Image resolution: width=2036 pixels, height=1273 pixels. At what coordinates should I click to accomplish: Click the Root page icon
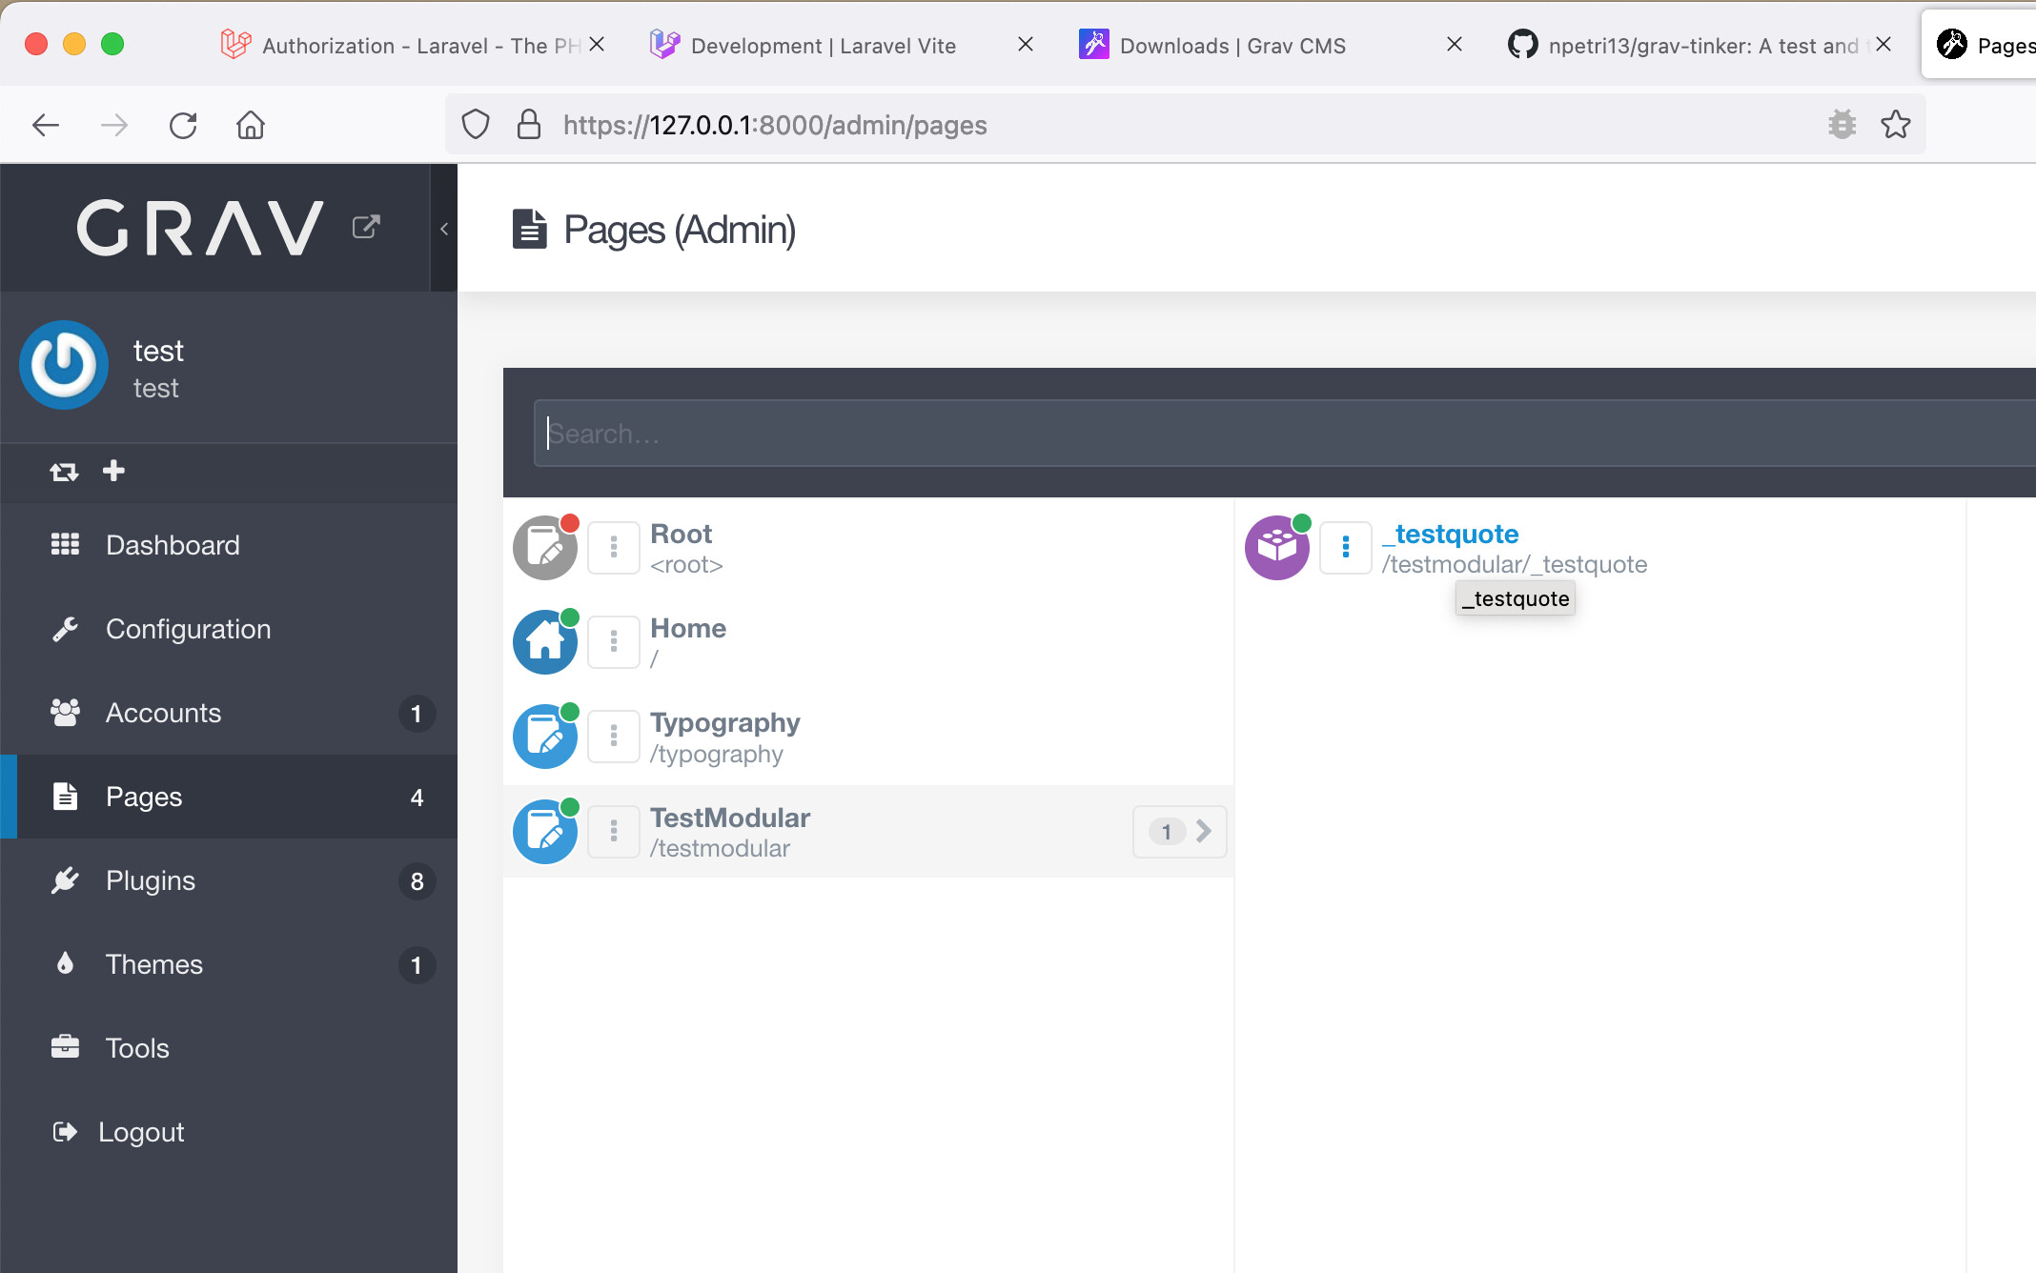coord(545,548)
